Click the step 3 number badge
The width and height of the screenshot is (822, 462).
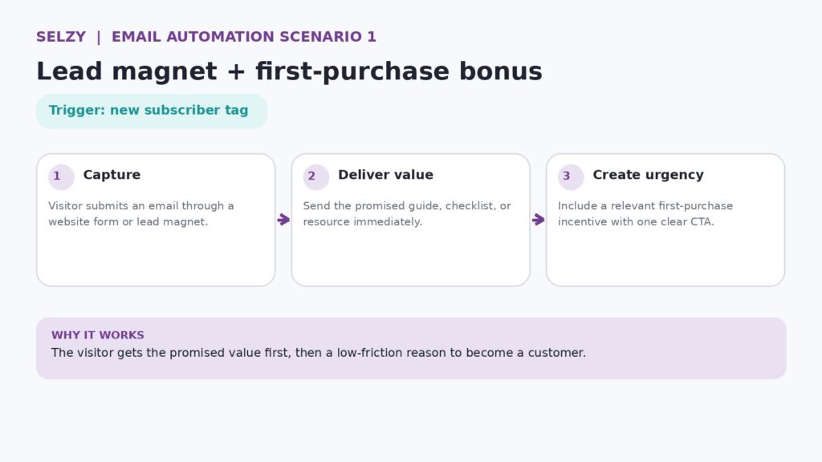pyautogui.click(x=571, y=176)
